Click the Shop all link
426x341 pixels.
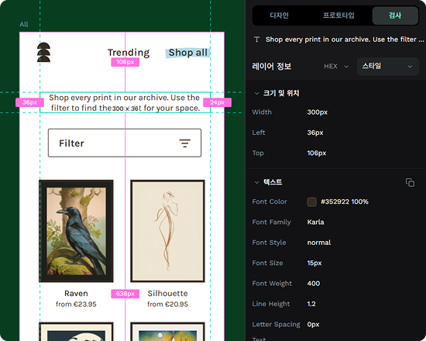188,53
